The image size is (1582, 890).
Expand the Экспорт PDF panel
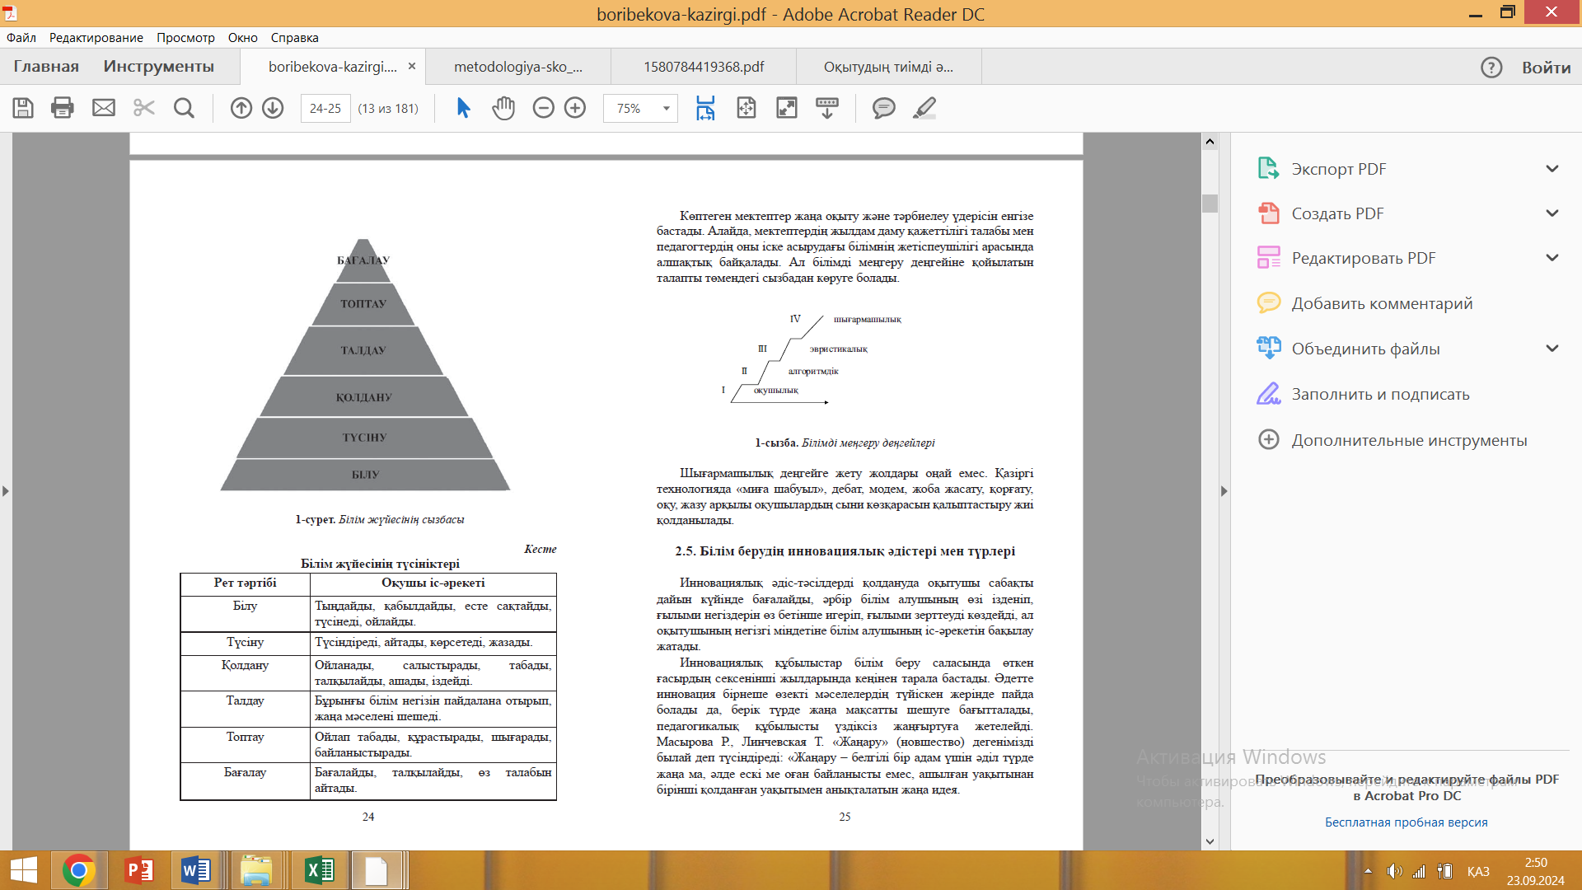(1552, 169)
